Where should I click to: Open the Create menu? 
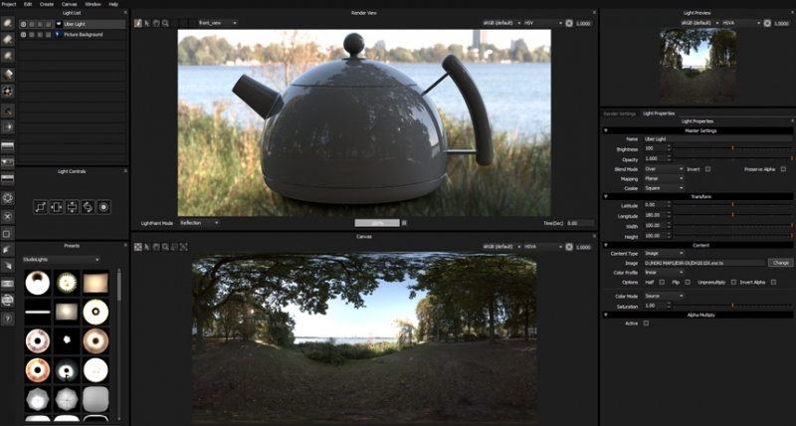point(47,4)
